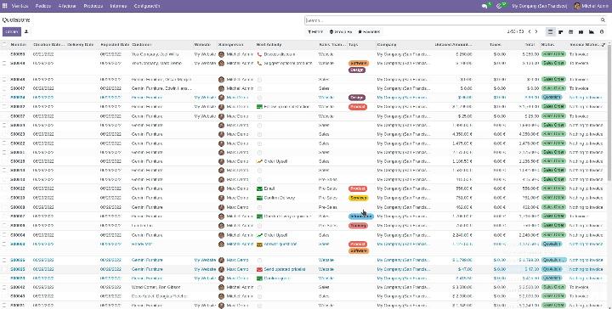Focus the Search input field
The height and width of the screenshot is (309, 612).
[453, 20]
